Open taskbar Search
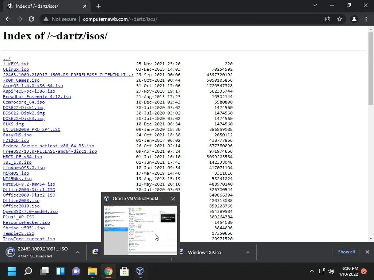 [28, 271]
